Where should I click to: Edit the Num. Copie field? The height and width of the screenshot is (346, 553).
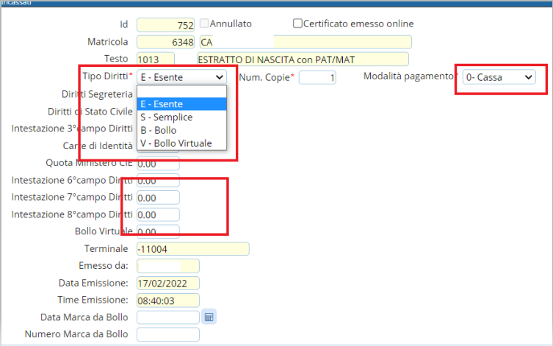click(317, 76)
